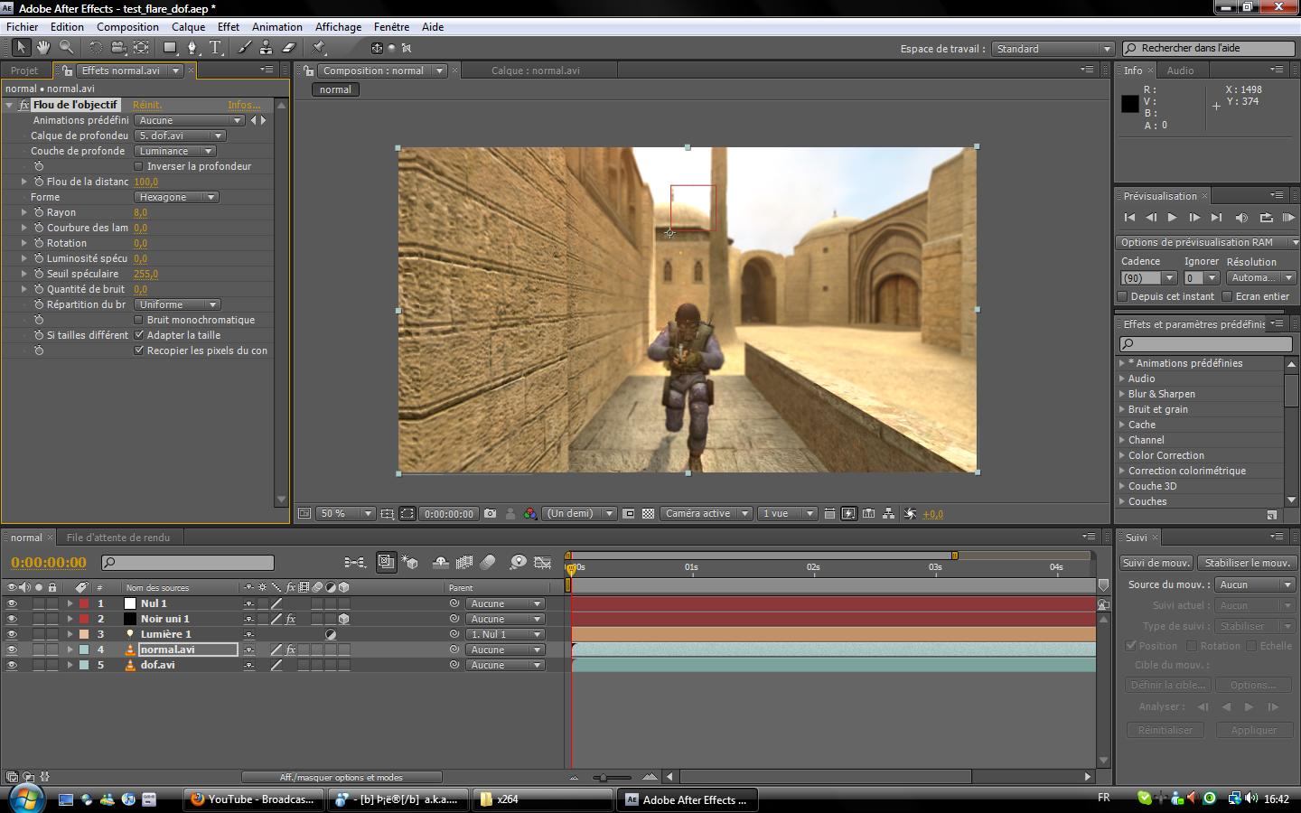Select the Text tool
This screenshot has width=1301, height=813.
[x=216, y=47]
